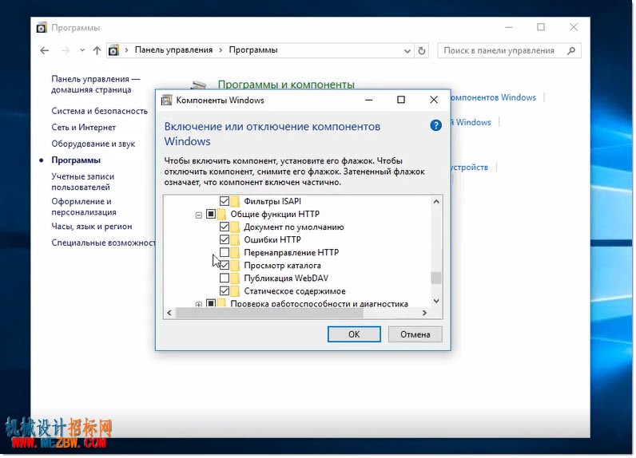Click scroll down arrow in components list
This screenshot has height=458, width=636.
click(436, 301)
